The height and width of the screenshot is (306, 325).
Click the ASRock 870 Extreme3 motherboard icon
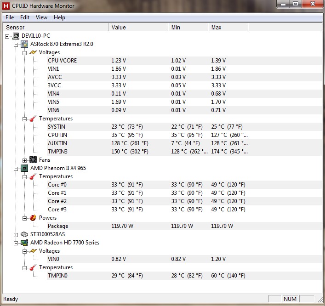(24, 44)
